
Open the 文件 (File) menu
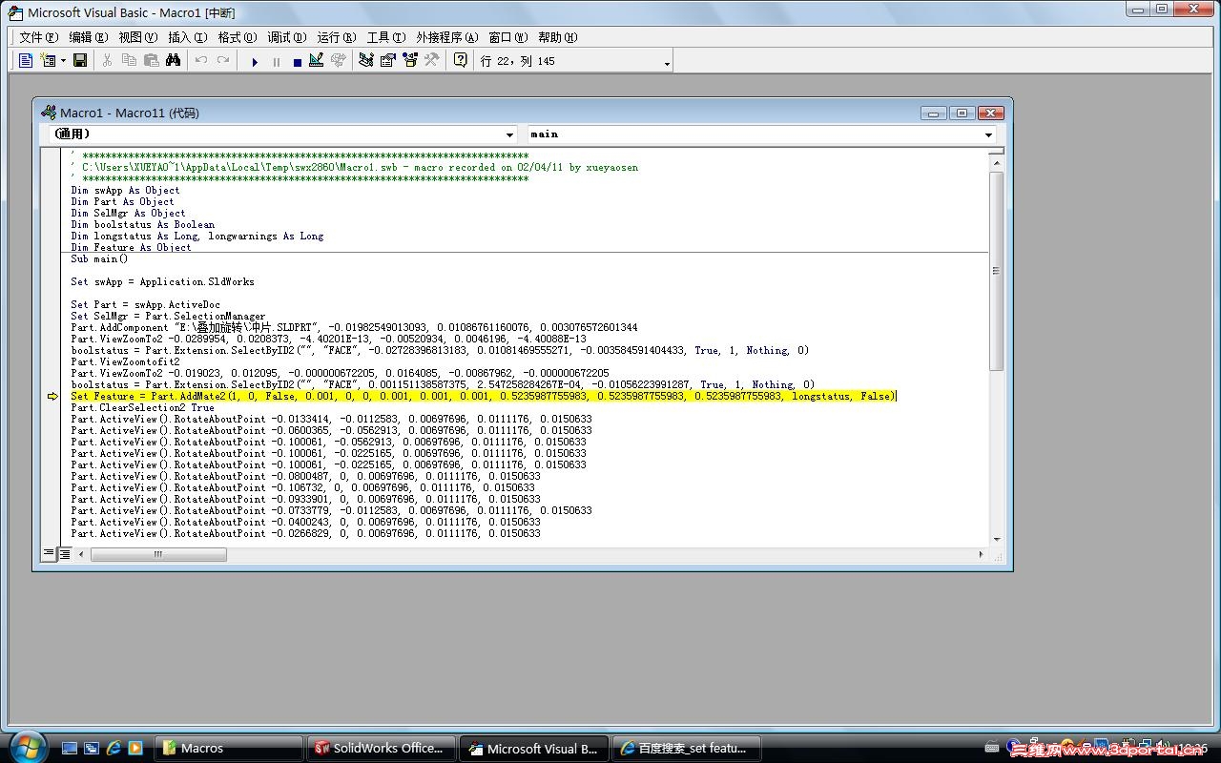[x=38, y=37]
